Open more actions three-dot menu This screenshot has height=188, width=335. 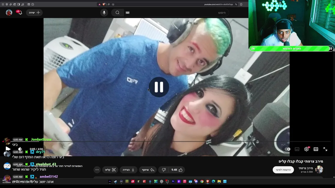pyautogui.click(x=97, y=170)
